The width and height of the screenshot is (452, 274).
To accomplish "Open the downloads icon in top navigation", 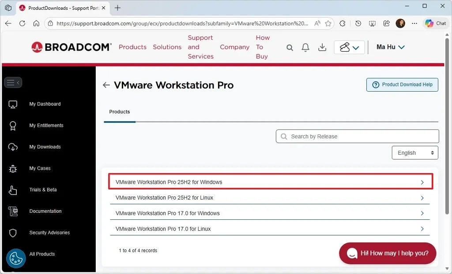I will pyautogui.click(x=322, y=47).
